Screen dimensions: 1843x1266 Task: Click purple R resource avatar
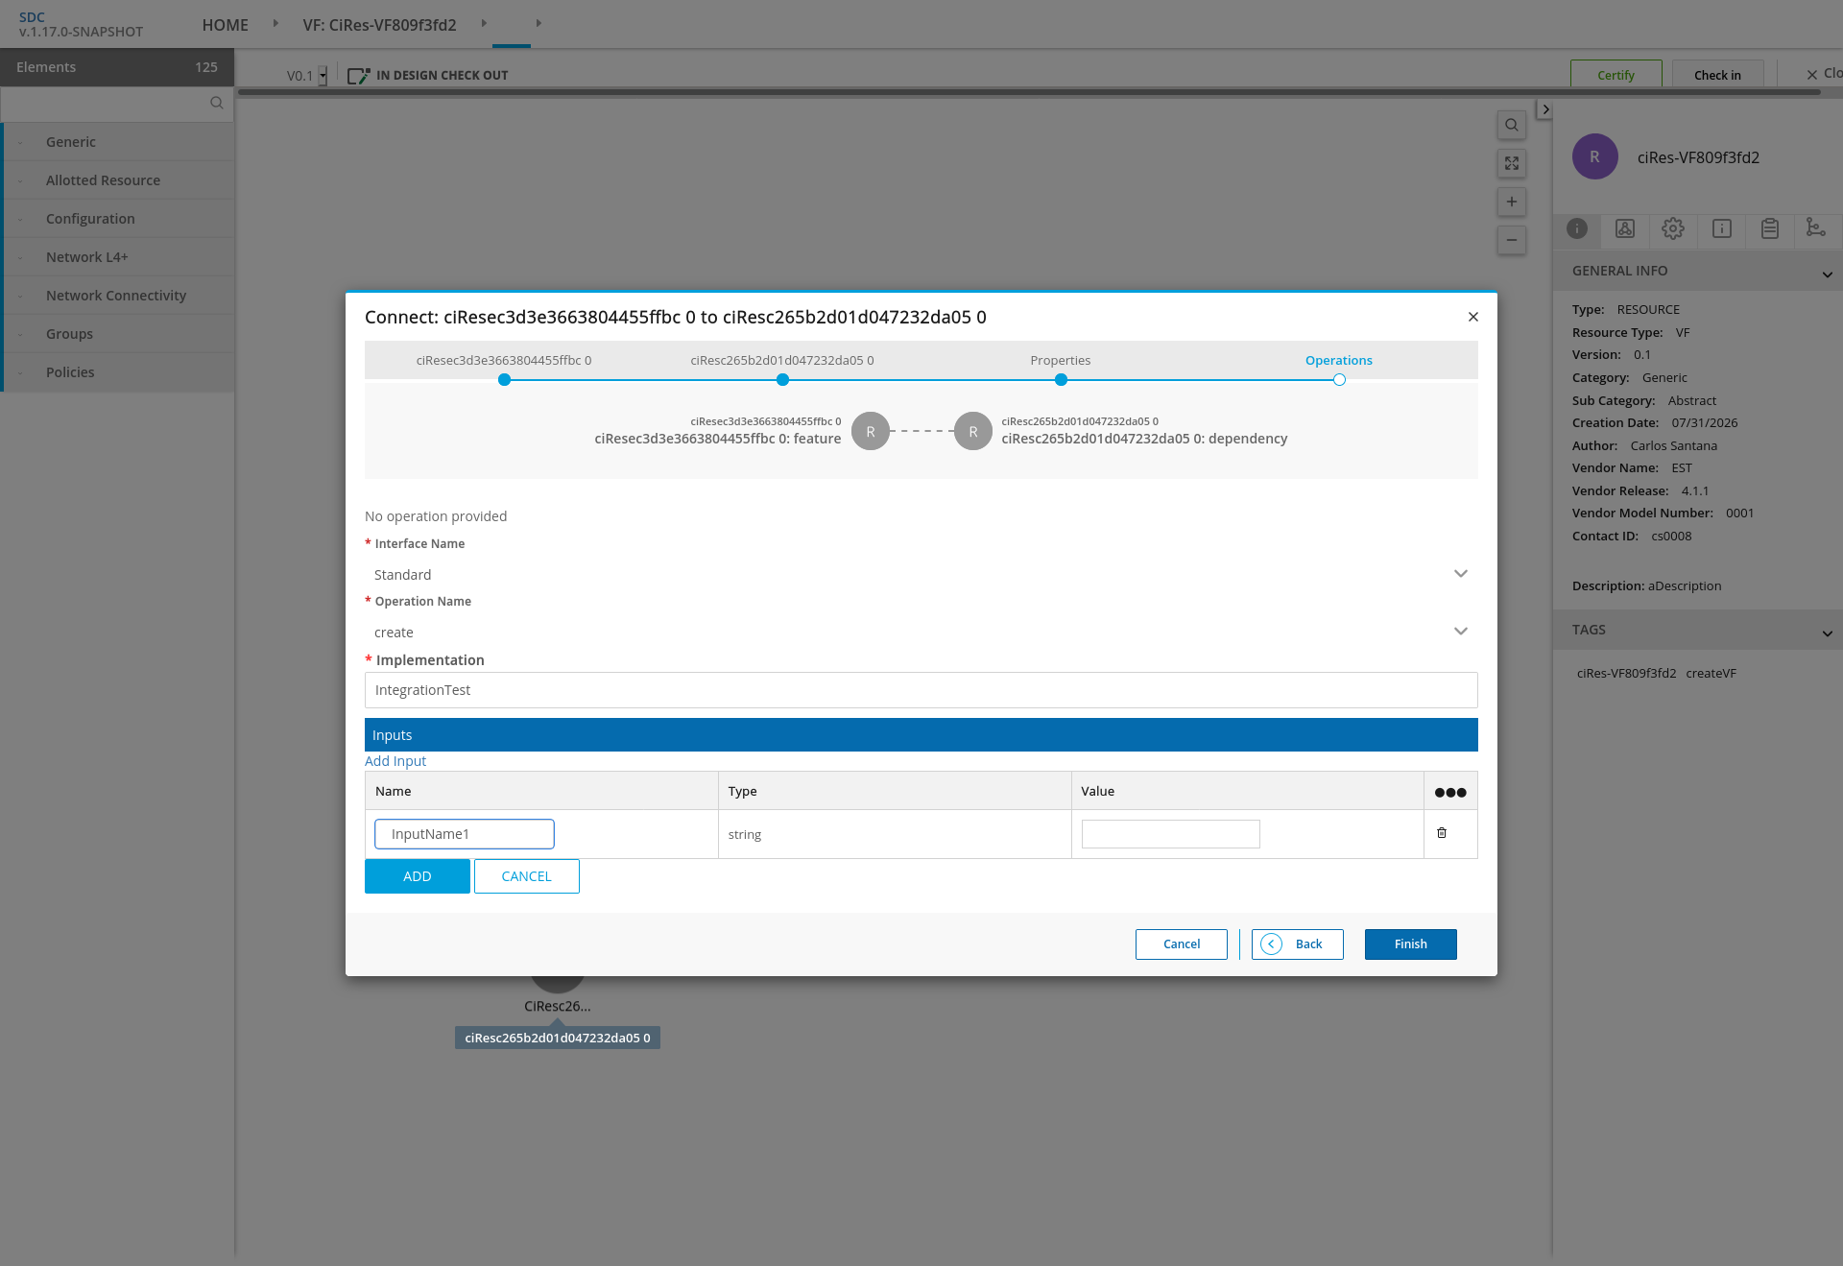point(1595,156)
